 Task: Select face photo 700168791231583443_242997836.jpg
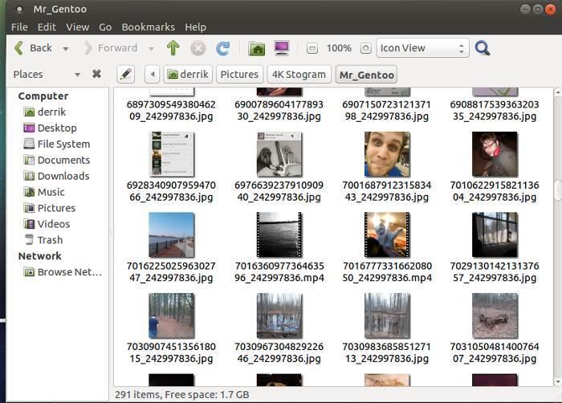coord(387,154)
